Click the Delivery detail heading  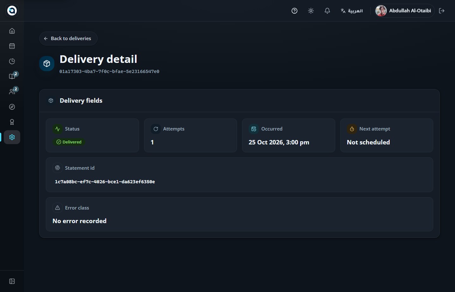[98, 59]
